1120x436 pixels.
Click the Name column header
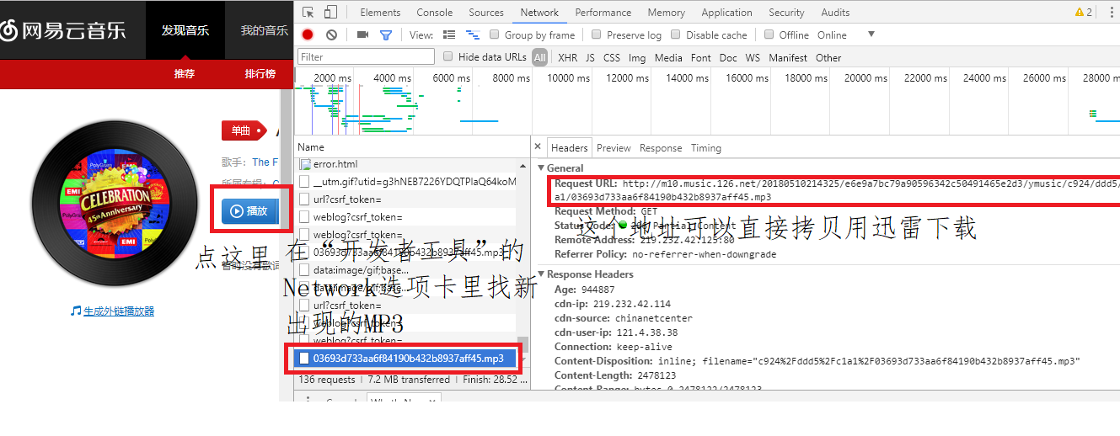[311, 147]
